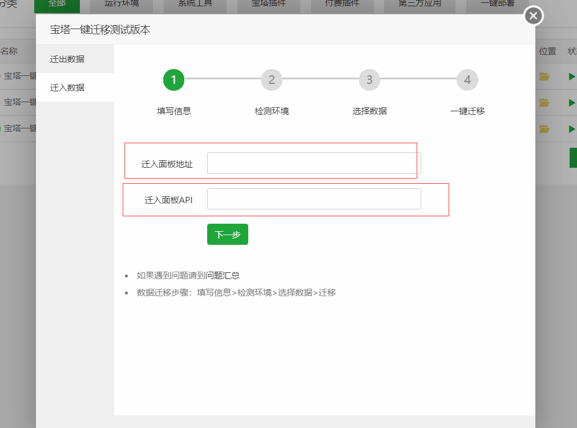Click play status icon in first background row
Viewport: 577px width, 428px height.
tap(571, 76)
